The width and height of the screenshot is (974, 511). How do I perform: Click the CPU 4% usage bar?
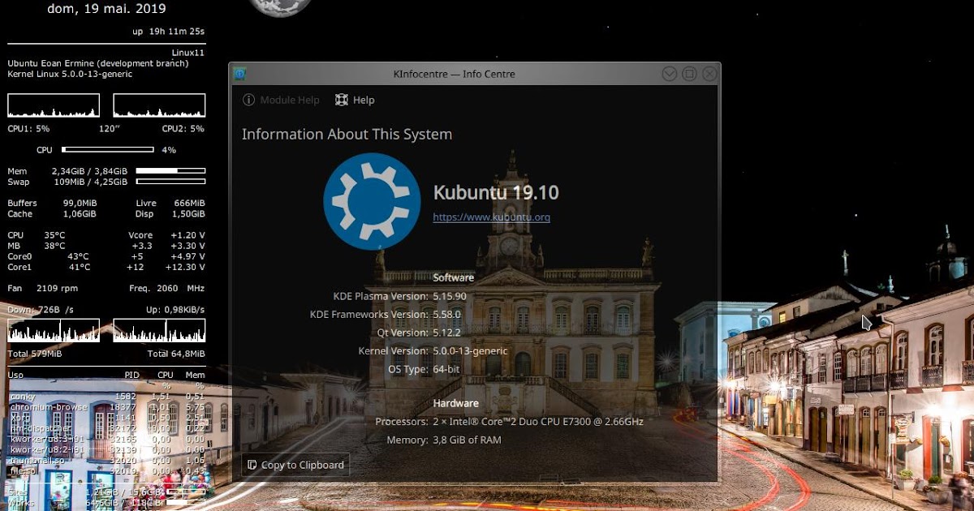point(108,150)
